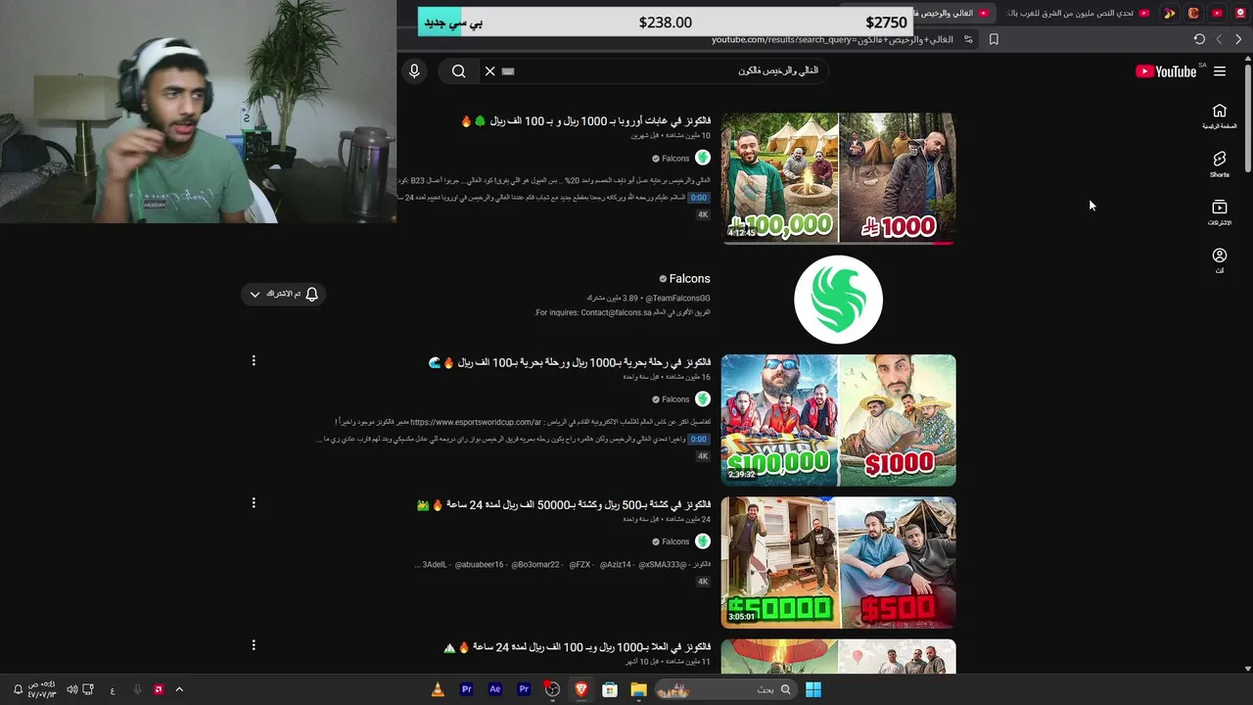Open the $500 vs $50000 camp thumbnail
1253x705 pixels.
pos(838,562)
